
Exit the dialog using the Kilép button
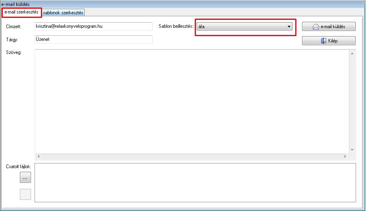[x=329, y=41]
